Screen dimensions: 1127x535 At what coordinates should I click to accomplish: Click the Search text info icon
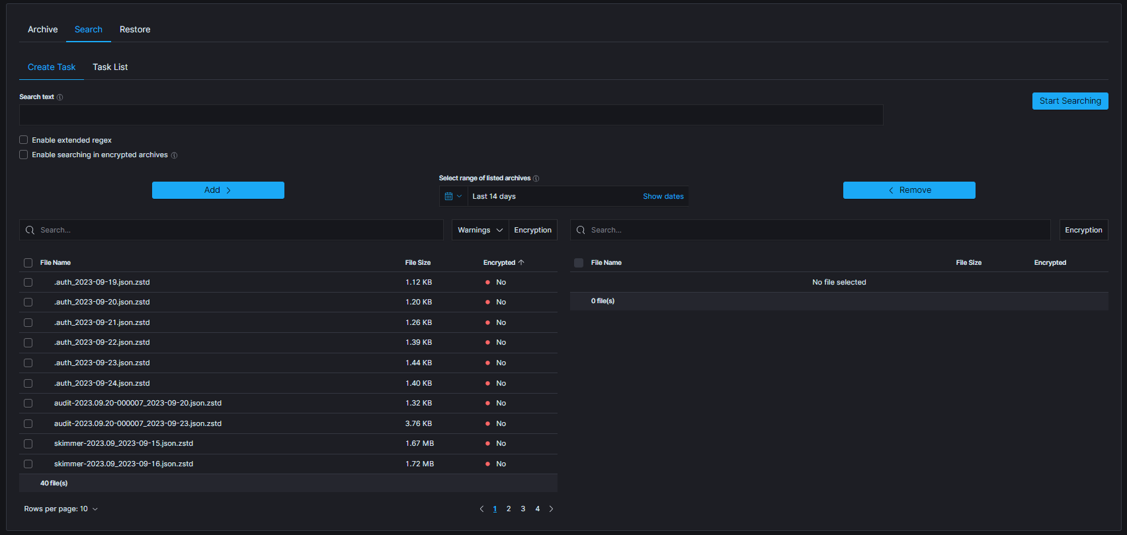coord(60,97)
